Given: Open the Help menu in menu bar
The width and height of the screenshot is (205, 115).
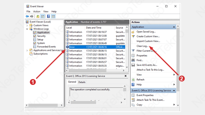Looking at the screenshot, I should point(54,11).
